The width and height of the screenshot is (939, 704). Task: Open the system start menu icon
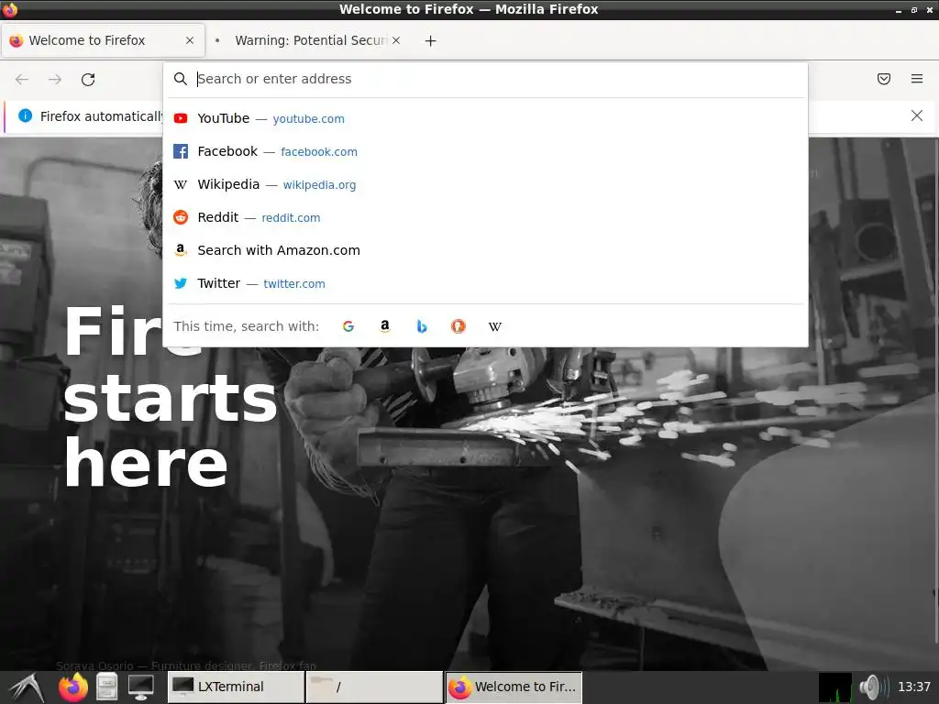point(27,687)
